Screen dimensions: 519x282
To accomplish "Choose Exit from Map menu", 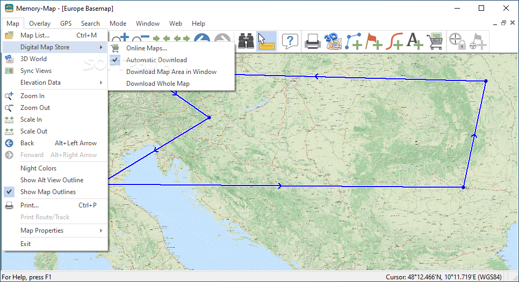I will pos(55,244).
